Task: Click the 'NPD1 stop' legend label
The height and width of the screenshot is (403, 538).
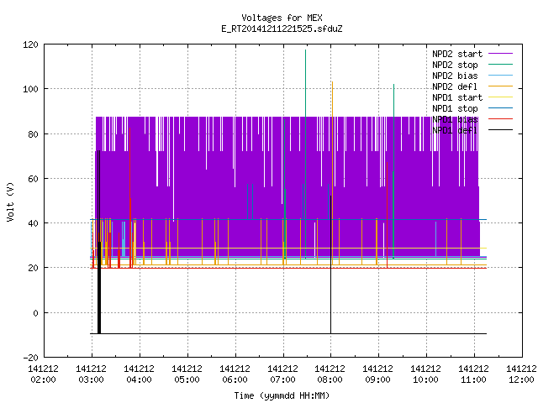Action: pos(455,108)
